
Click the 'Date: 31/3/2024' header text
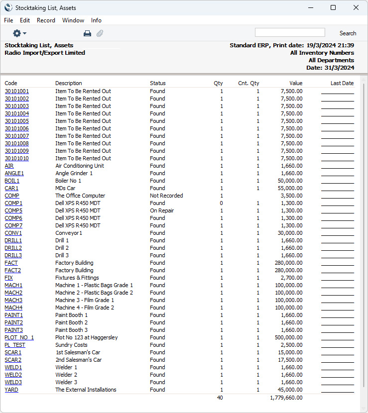click(330, 68)
